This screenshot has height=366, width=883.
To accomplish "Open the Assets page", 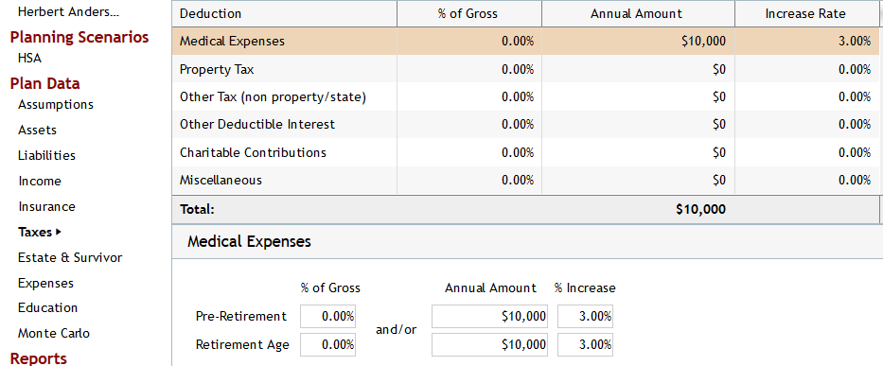I will [x=37, y=131].
